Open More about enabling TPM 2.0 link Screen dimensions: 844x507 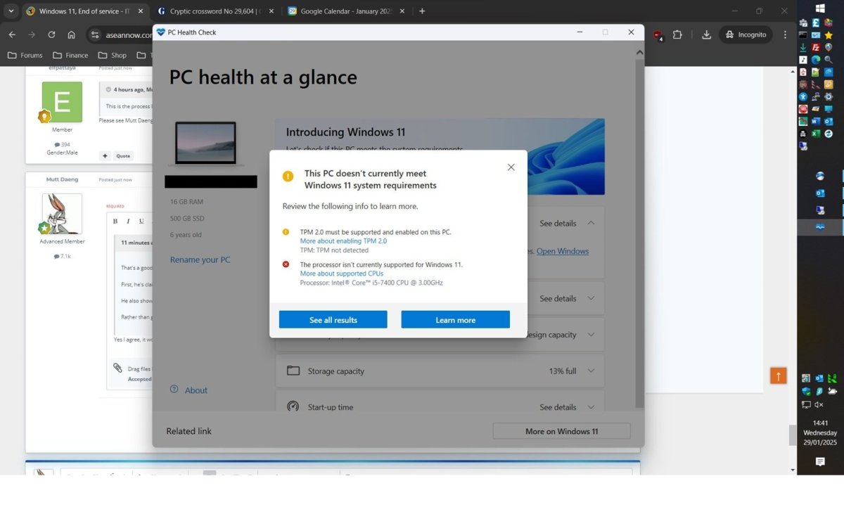pyautogui.click(x=343, y=241)
